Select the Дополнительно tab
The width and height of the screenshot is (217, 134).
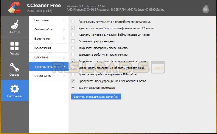pyautogui.click(x=49, y=67)
